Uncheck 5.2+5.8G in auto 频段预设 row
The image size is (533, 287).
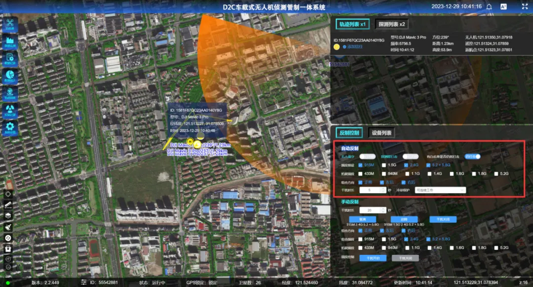tap(428, 165)
